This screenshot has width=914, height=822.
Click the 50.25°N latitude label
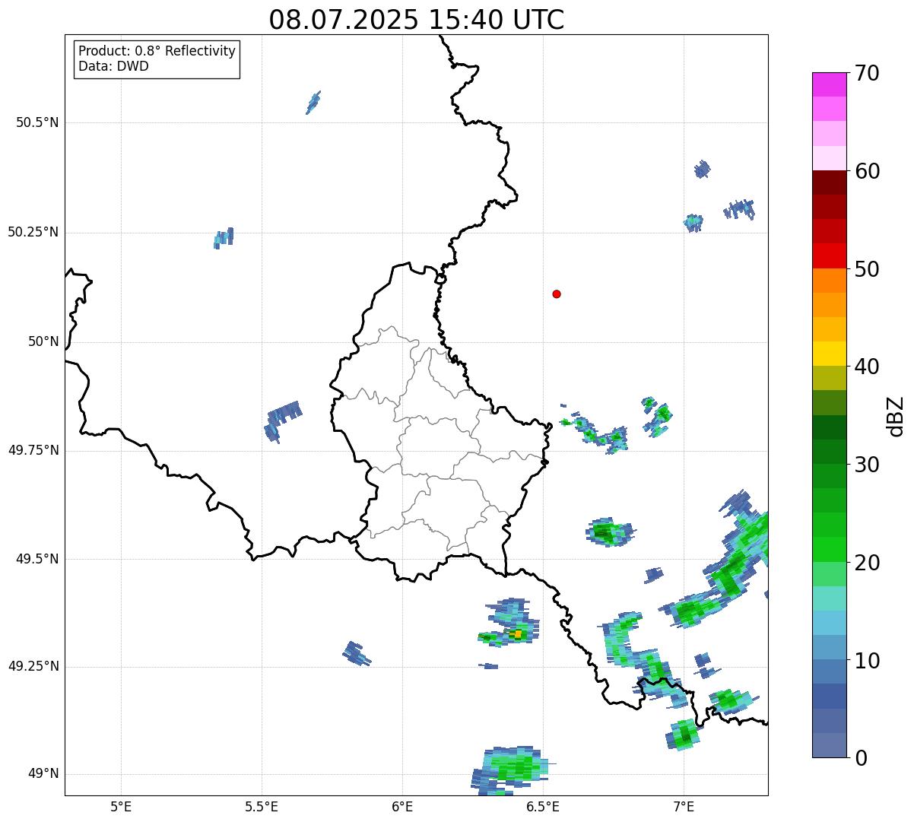(33, 232)
